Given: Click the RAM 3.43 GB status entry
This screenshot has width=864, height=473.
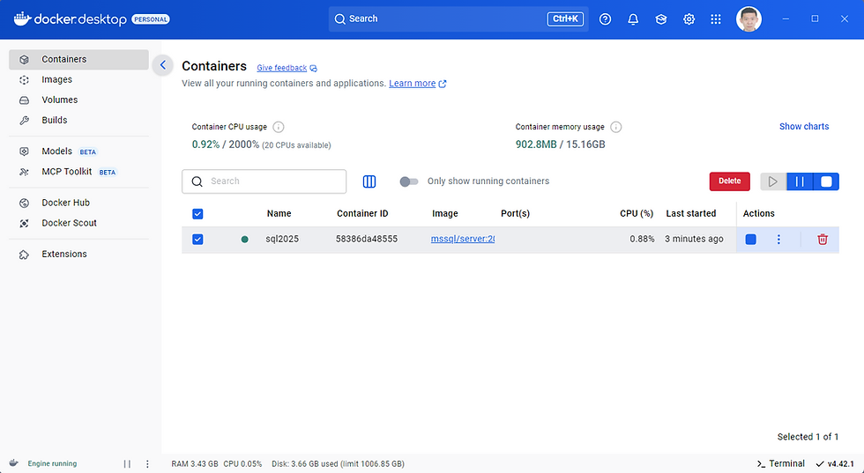Looking at the screenshot, I should (x=195, y=463).
